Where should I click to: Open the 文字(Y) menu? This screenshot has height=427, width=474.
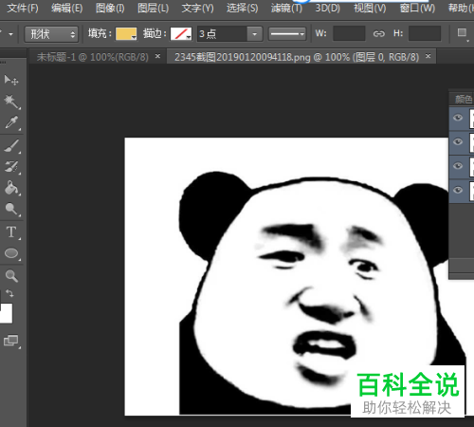tap(197, 8)
